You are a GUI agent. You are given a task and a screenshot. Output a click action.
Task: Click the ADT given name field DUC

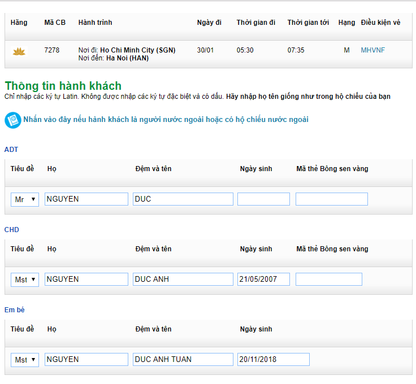pos(183,199)
